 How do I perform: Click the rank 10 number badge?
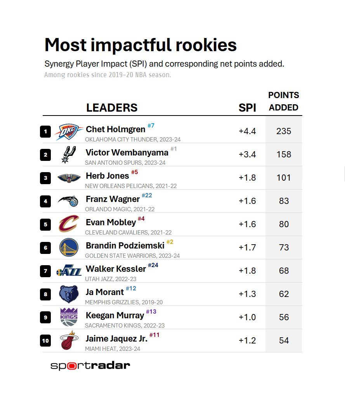(45, 341)
